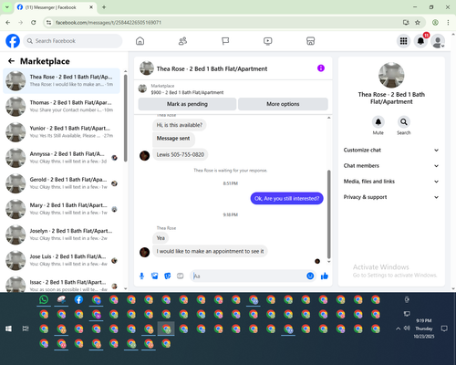Open the Marketplace storefront icon

(310, 41)
